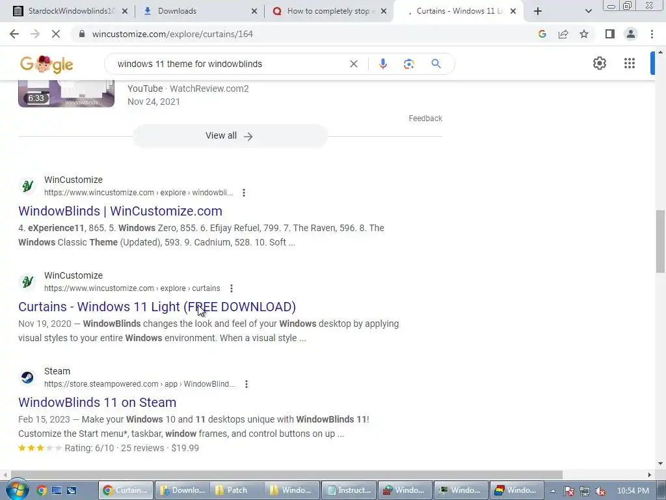This screenshot has height=500, width=666.
Task: Open Google quick settings gear
Action: [x=599, y=63]
